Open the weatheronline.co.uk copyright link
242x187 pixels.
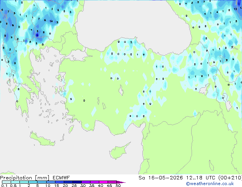click(210, 184)
